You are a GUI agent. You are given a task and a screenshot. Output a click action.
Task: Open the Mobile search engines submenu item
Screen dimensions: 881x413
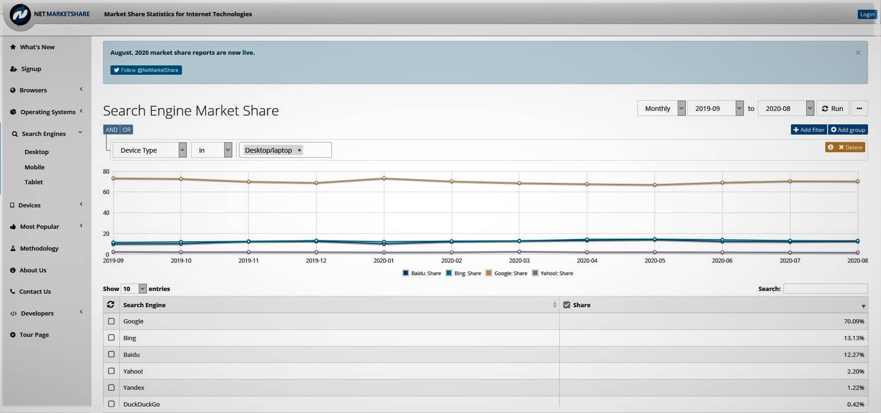coord(34,167)
